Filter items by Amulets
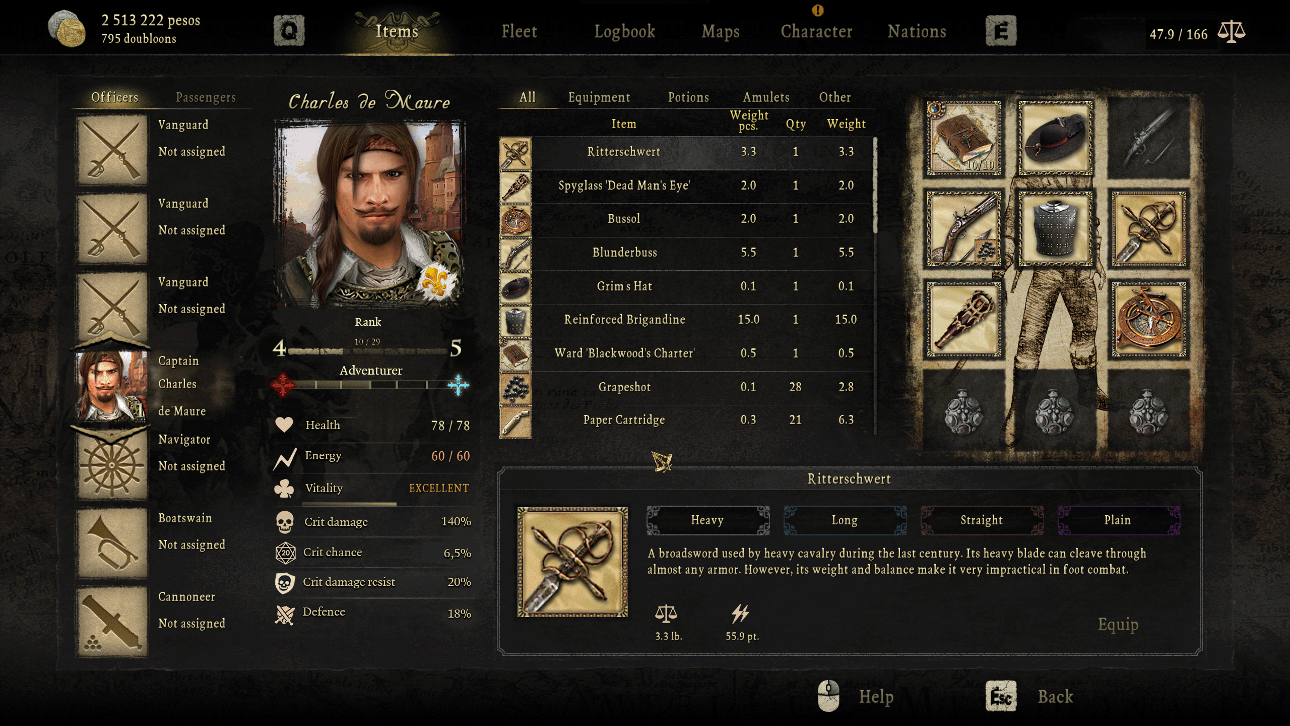Image resolution: width=1290 pixels, height=726 pixels. [x=766, y=97]
